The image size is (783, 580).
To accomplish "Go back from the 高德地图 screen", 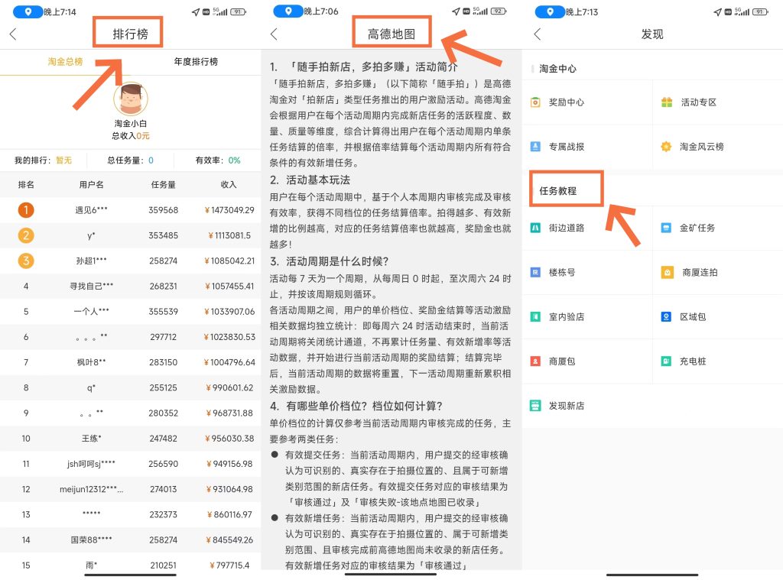I will [x=273, y=34].
